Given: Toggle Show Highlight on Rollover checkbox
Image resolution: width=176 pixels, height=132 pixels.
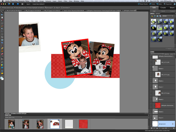Looking at the screenshot, I should tap(28, 8).
